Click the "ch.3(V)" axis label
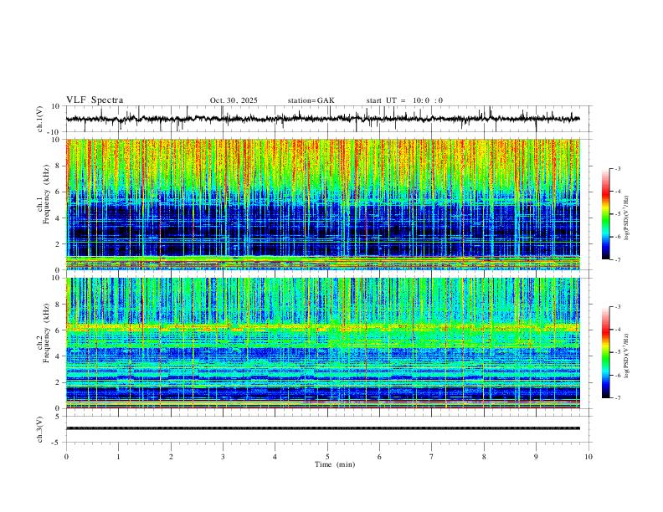 click(40, 429)
